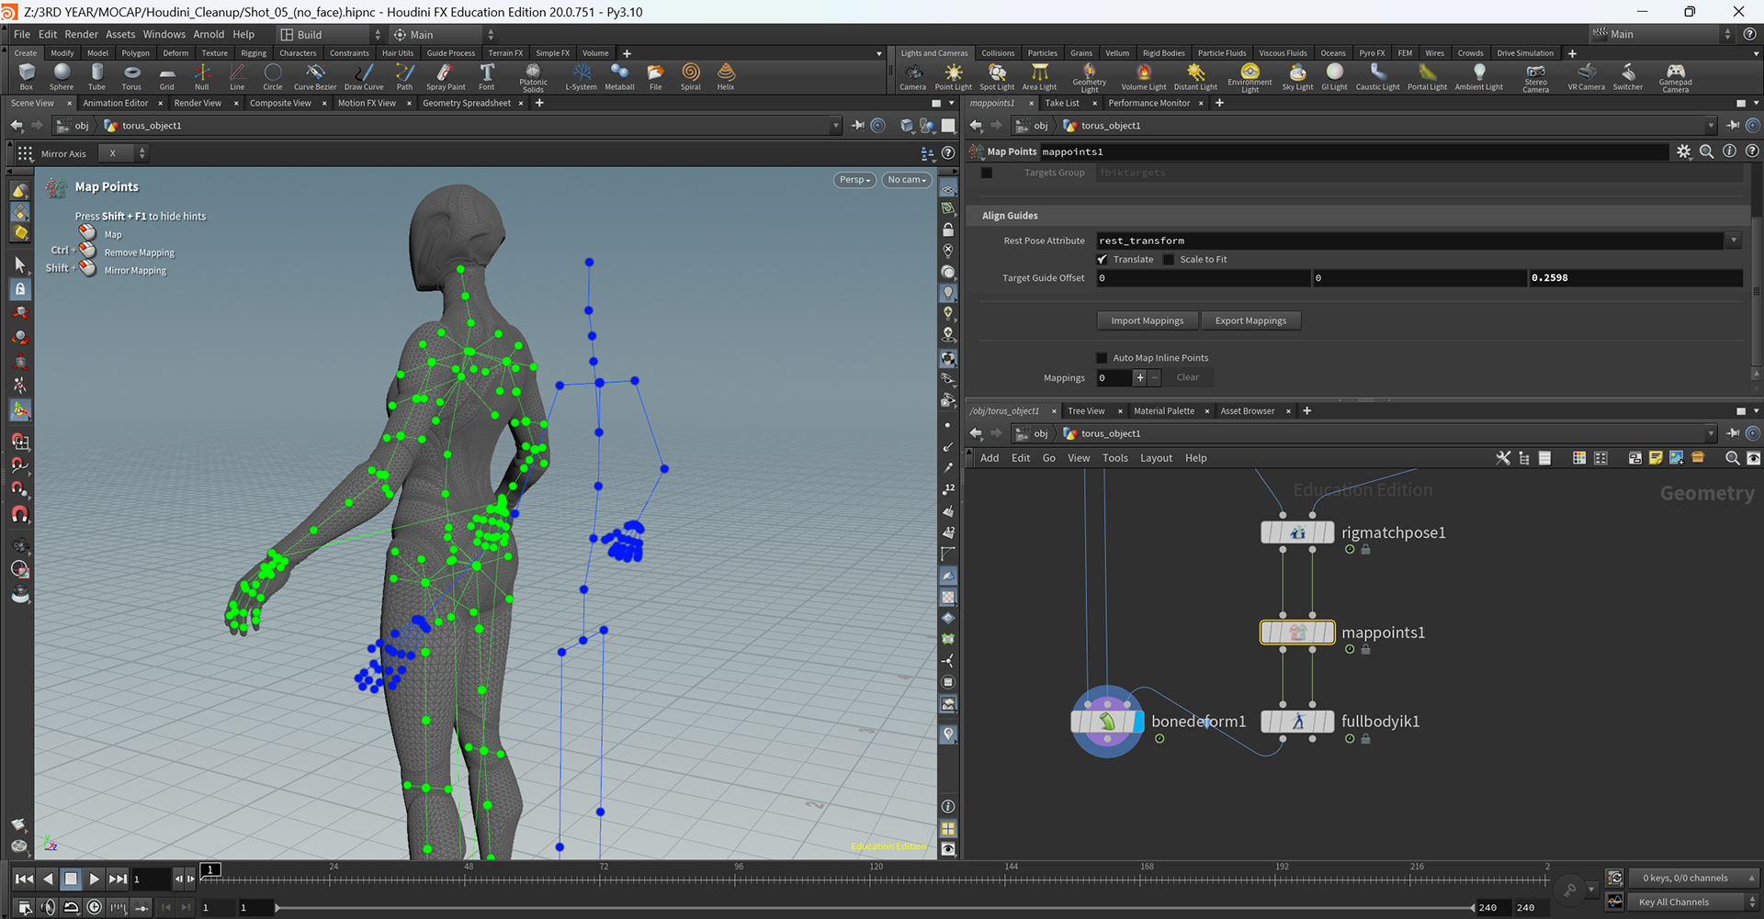The image size is (1764, 919).
Task: Enable Auto Map Inline Points
Action: (x=1102, y=358)
